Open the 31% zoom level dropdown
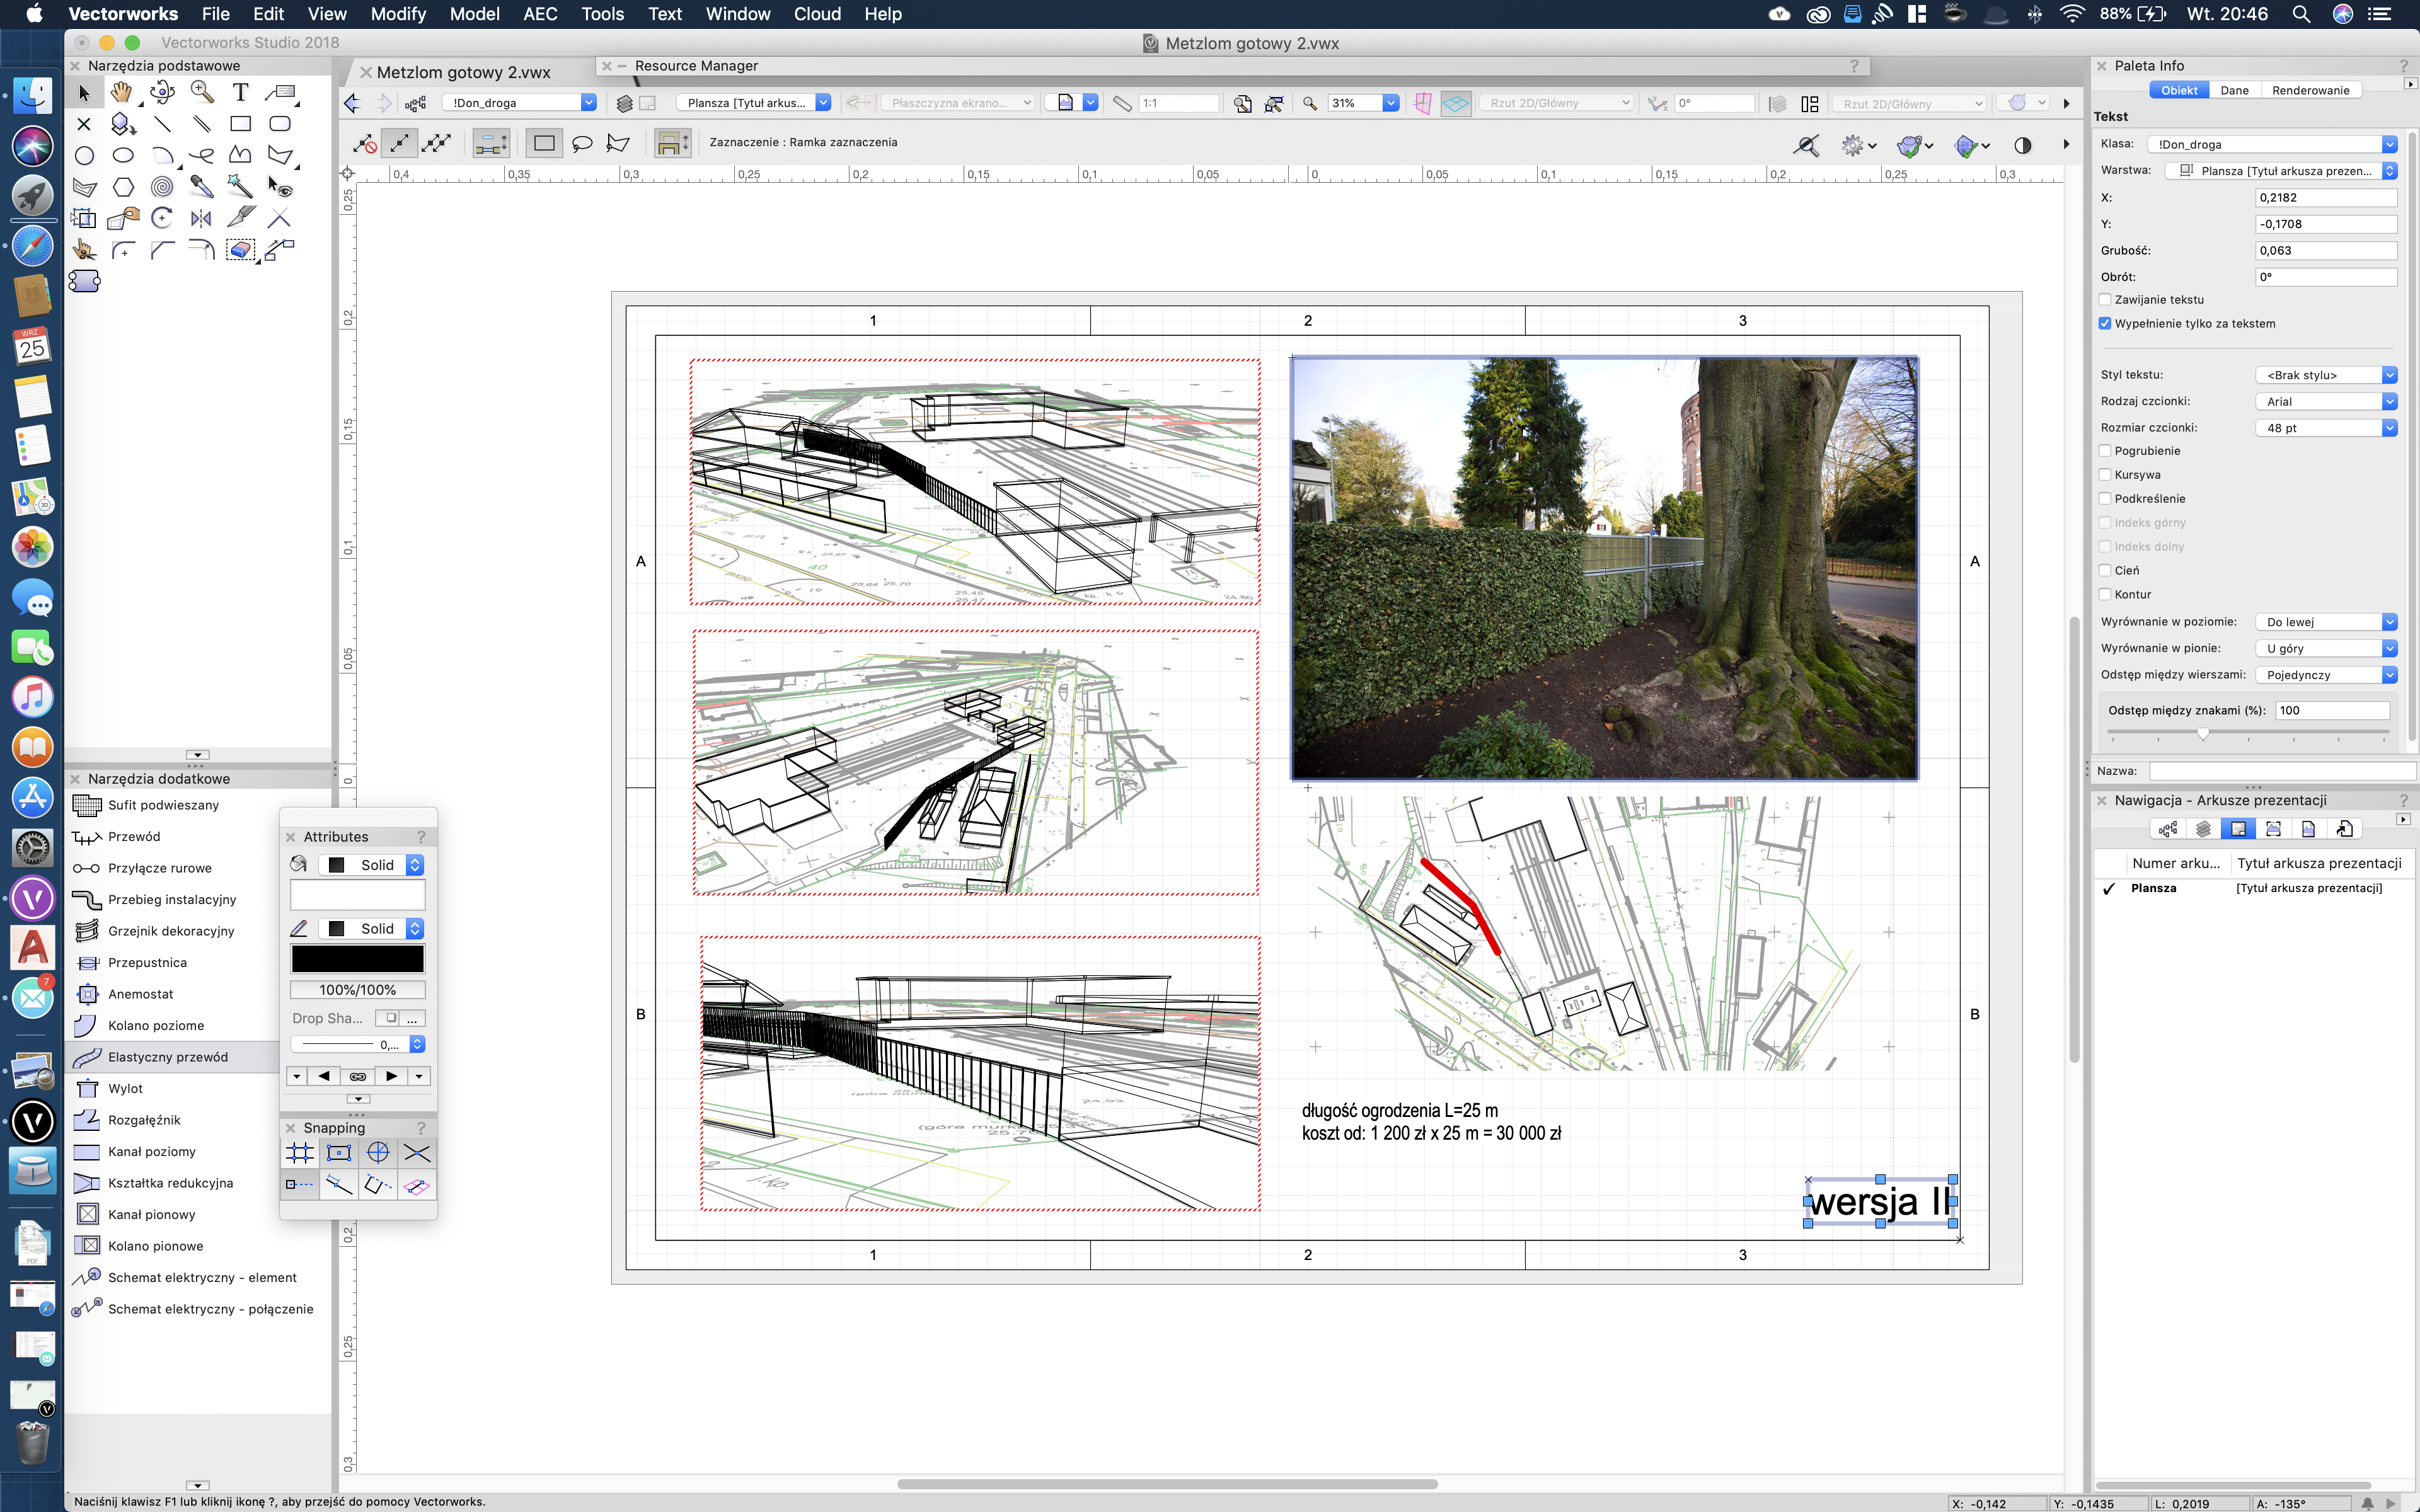This screenshot has height=1512, width=2420. click(x=1390, y=103)
